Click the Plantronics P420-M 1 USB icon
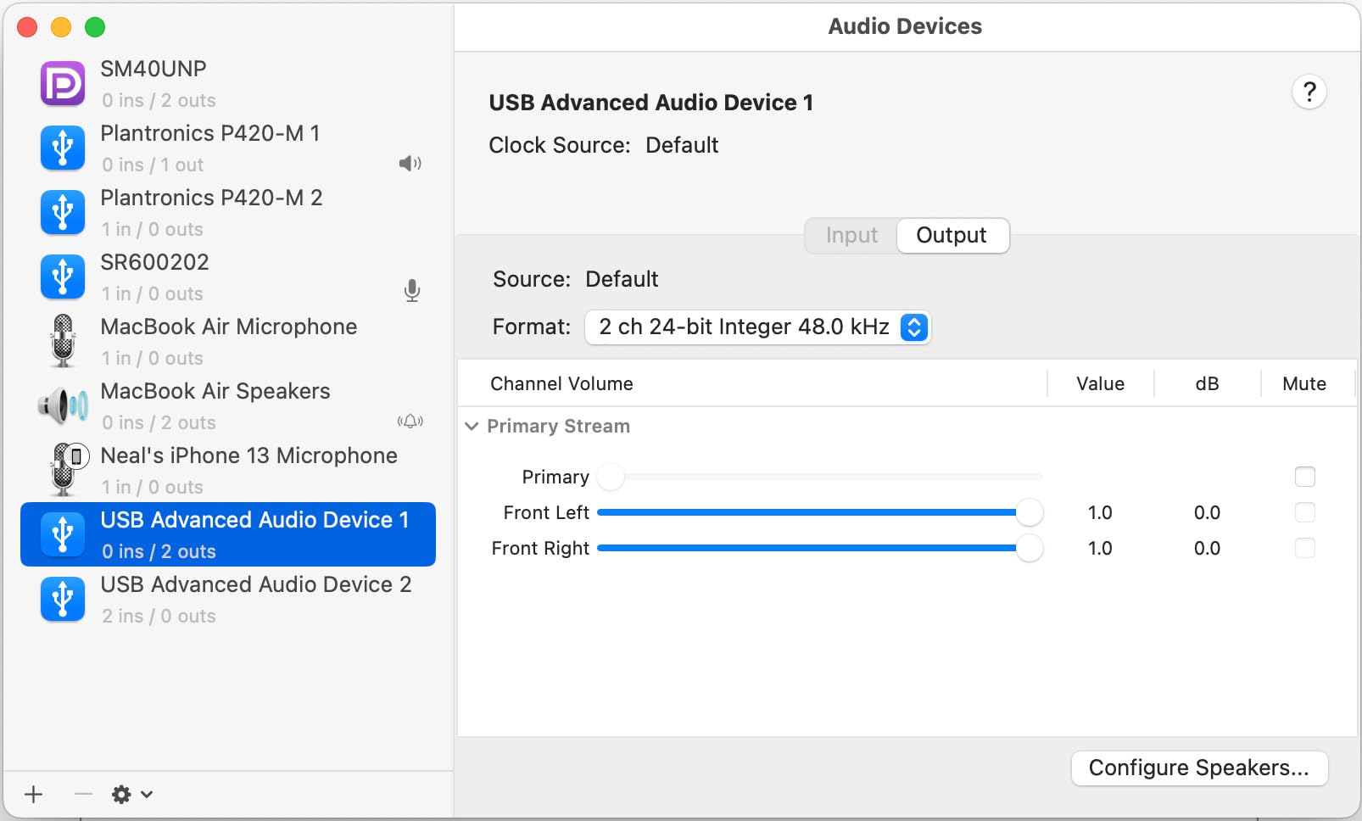Viewport: 1362px width, 821px height. click(x=63, y=148)
